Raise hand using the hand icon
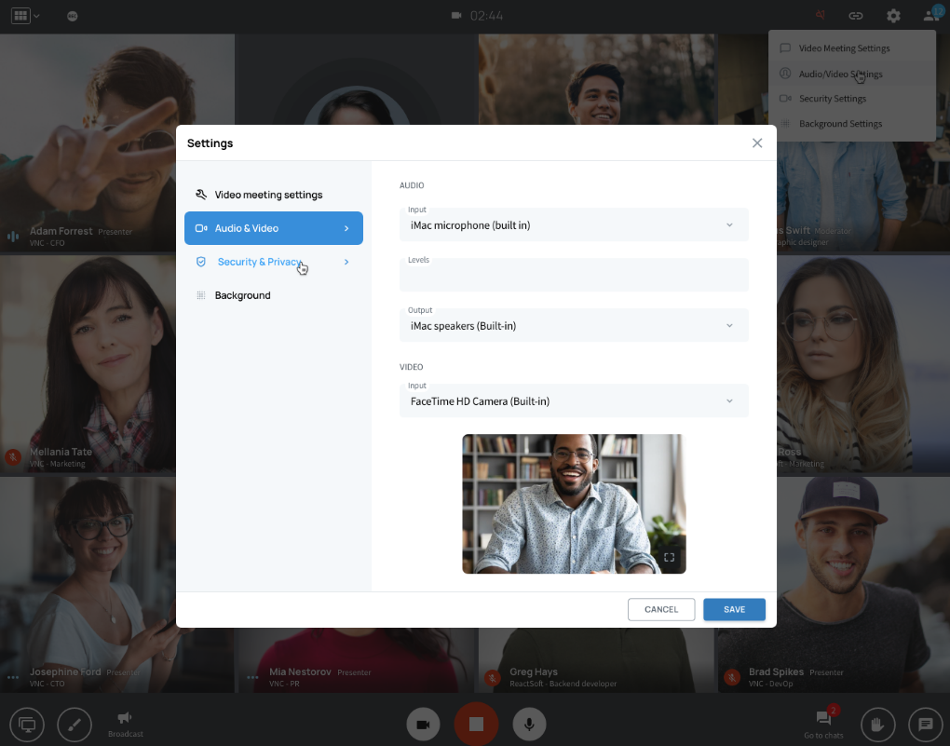950x746 pixels. click(877, 725)
